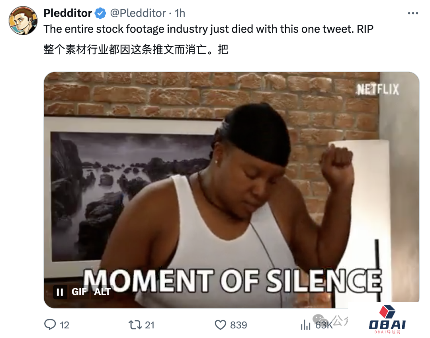
Task: Visit the @Pledditor handle link
Action: 138,13
